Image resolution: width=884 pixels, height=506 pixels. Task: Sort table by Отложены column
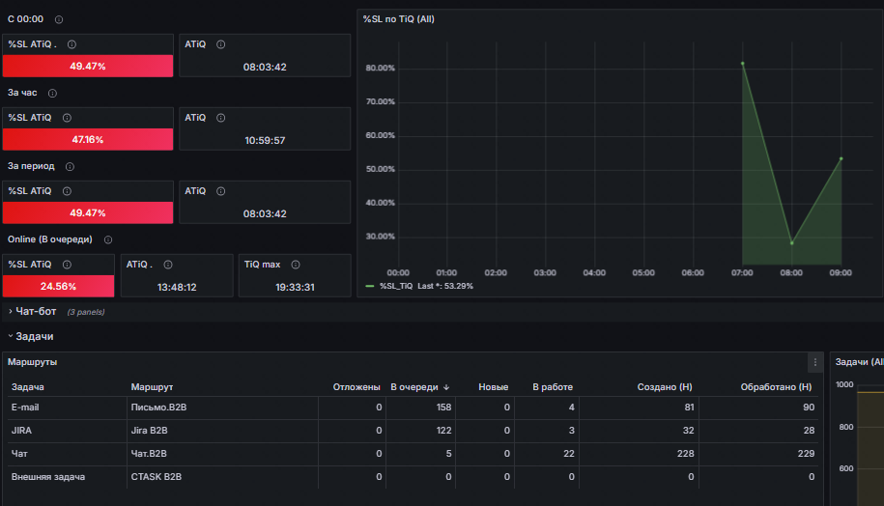point(356,387)
